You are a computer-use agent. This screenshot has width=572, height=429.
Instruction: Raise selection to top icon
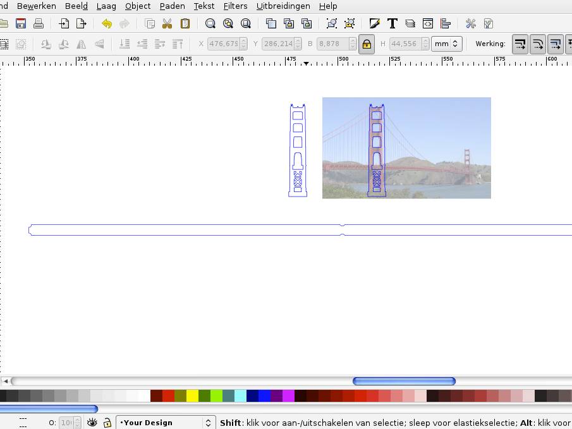point(178,44)
